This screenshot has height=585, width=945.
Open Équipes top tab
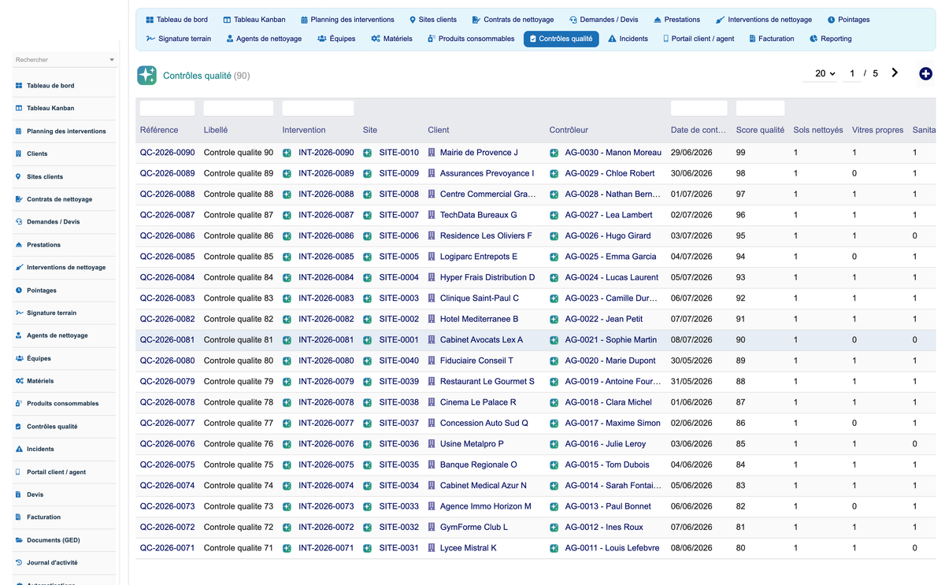(x=336, y=39)
